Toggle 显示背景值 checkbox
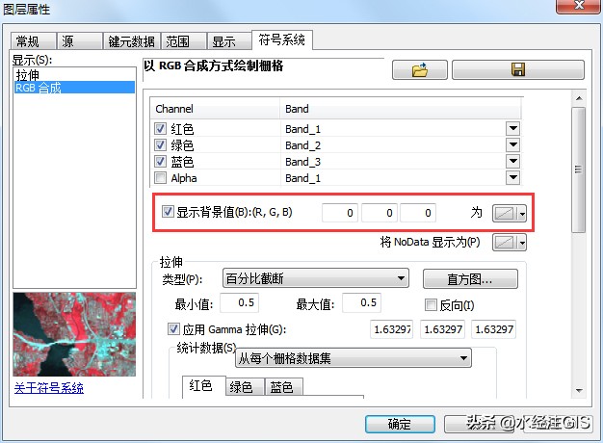The height and width of the screenshot is (443, 603). pos(168,212)
